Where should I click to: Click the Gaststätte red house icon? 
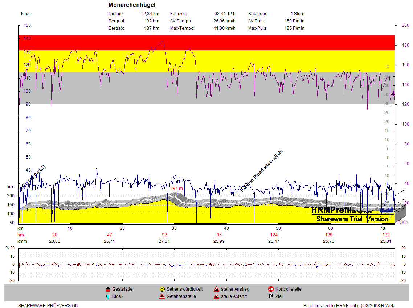pyautogui.click(x=107, y=289)
